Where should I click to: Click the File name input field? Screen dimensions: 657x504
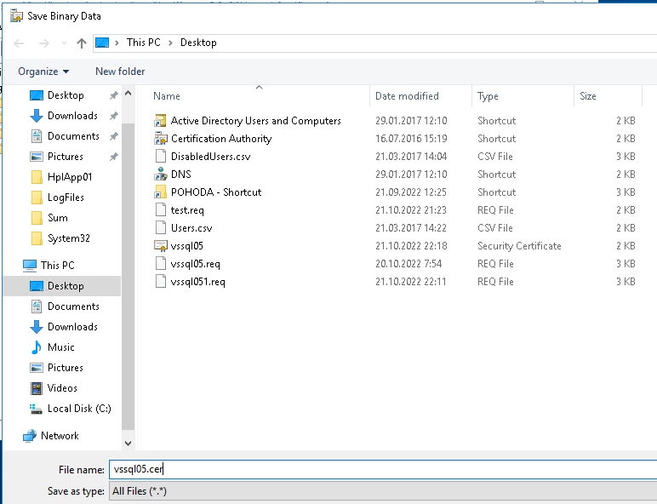pos(383,469)
